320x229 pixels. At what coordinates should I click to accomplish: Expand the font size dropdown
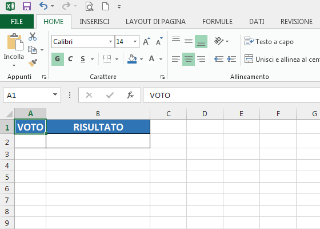pos(135,41)
